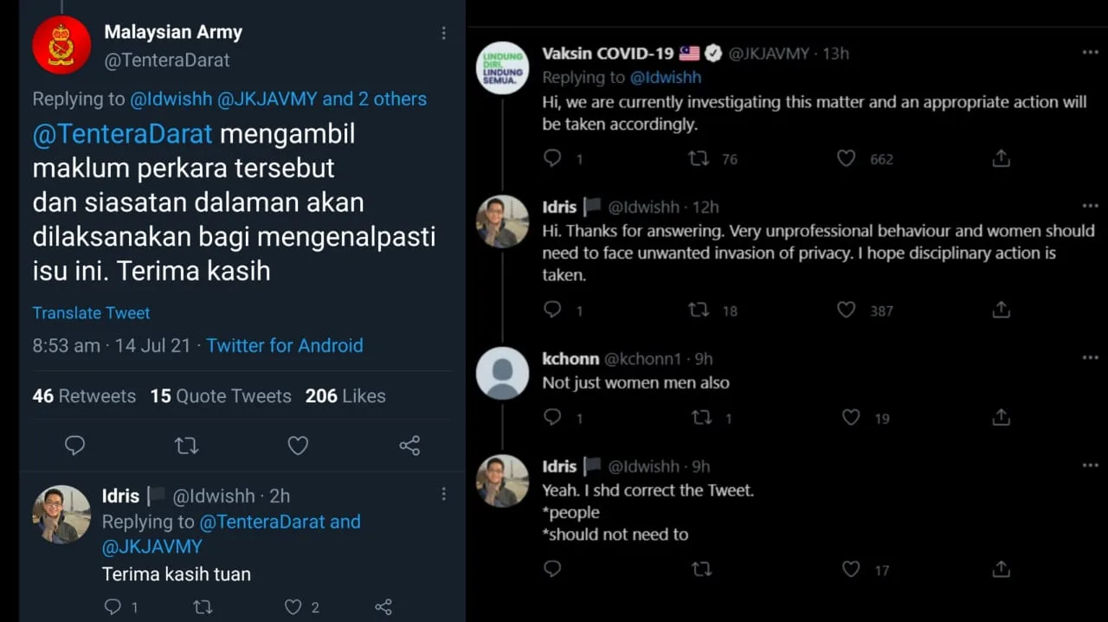
Task: Open more options on Vaksin COVID-19 tweet
Action: pos(1090,53)
